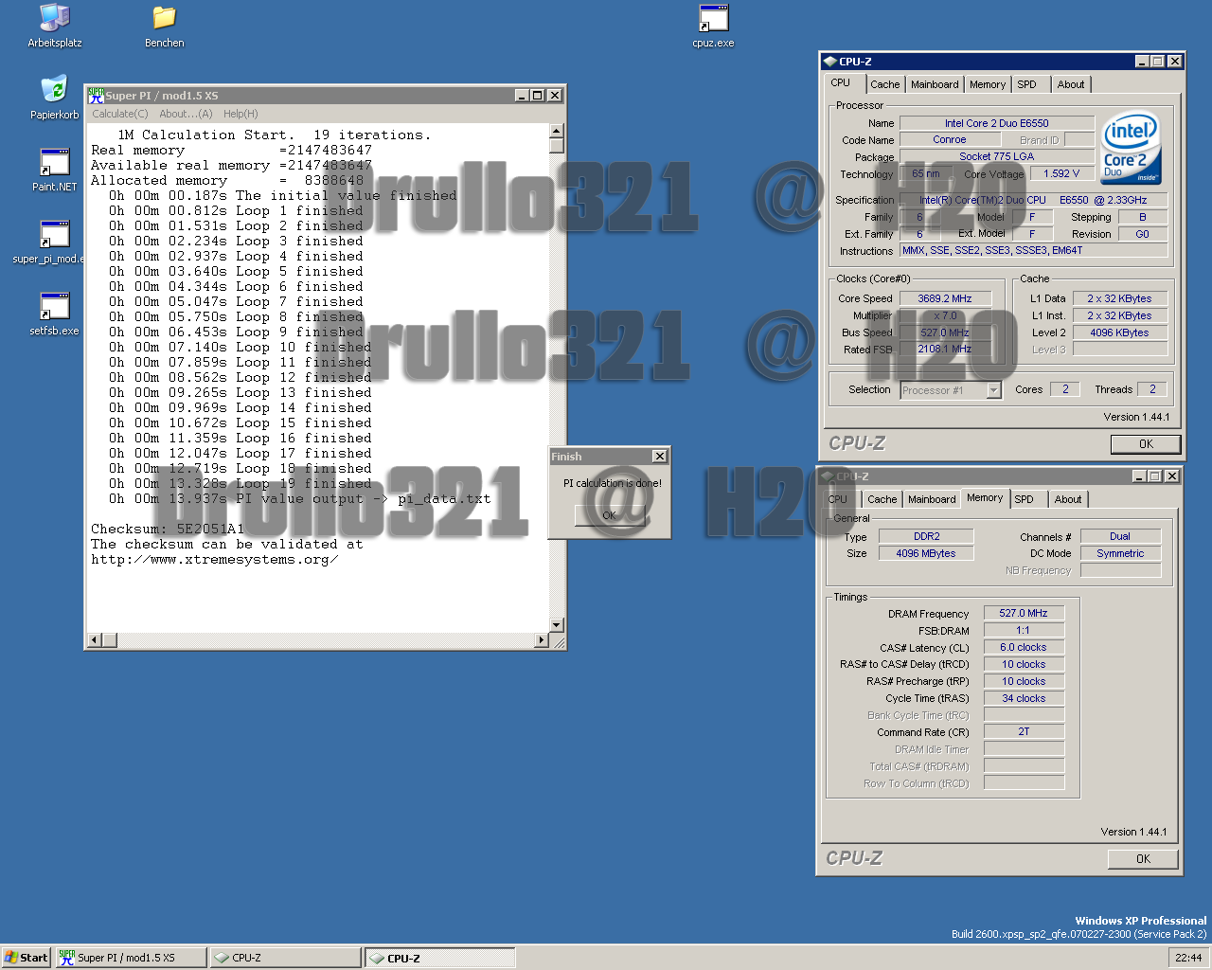Image resolution: width=1212 pixels, height=970 pixels.
Task: Click the system tray clock 22:44
Action: (x=1188, y=958)
